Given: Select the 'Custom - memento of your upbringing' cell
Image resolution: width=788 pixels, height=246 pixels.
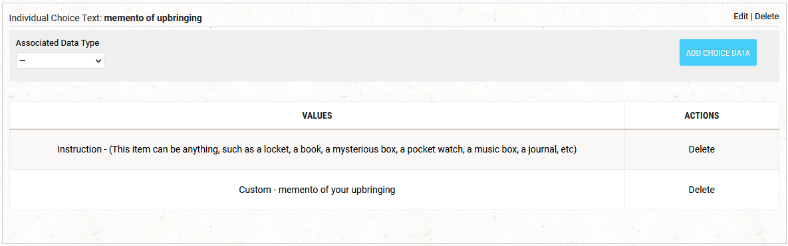Looking at the screenshot, I should 317,190.
